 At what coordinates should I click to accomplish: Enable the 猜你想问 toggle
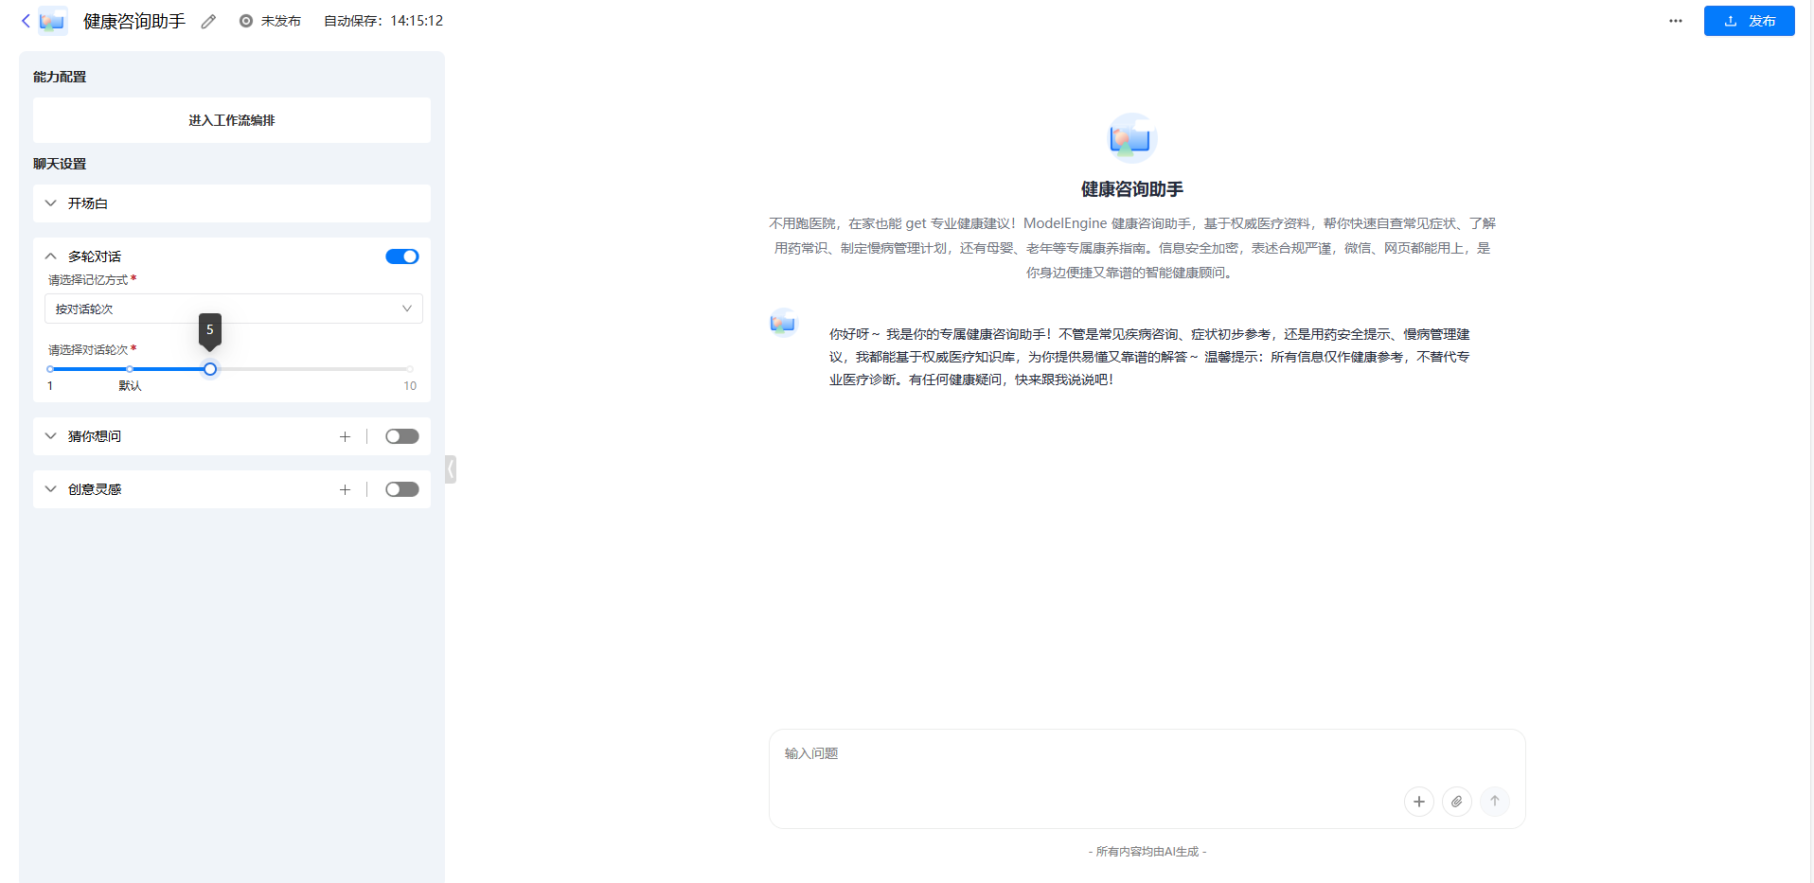tap(401, 436)
